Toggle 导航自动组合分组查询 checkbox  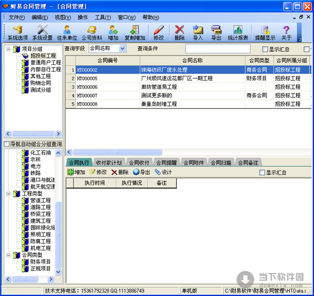click(x=7, y=144)
